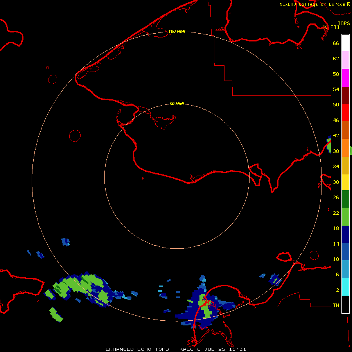Viewport: 352px width, 352px height.
Task: Click the "58" legend value
Action: point(336,74)
